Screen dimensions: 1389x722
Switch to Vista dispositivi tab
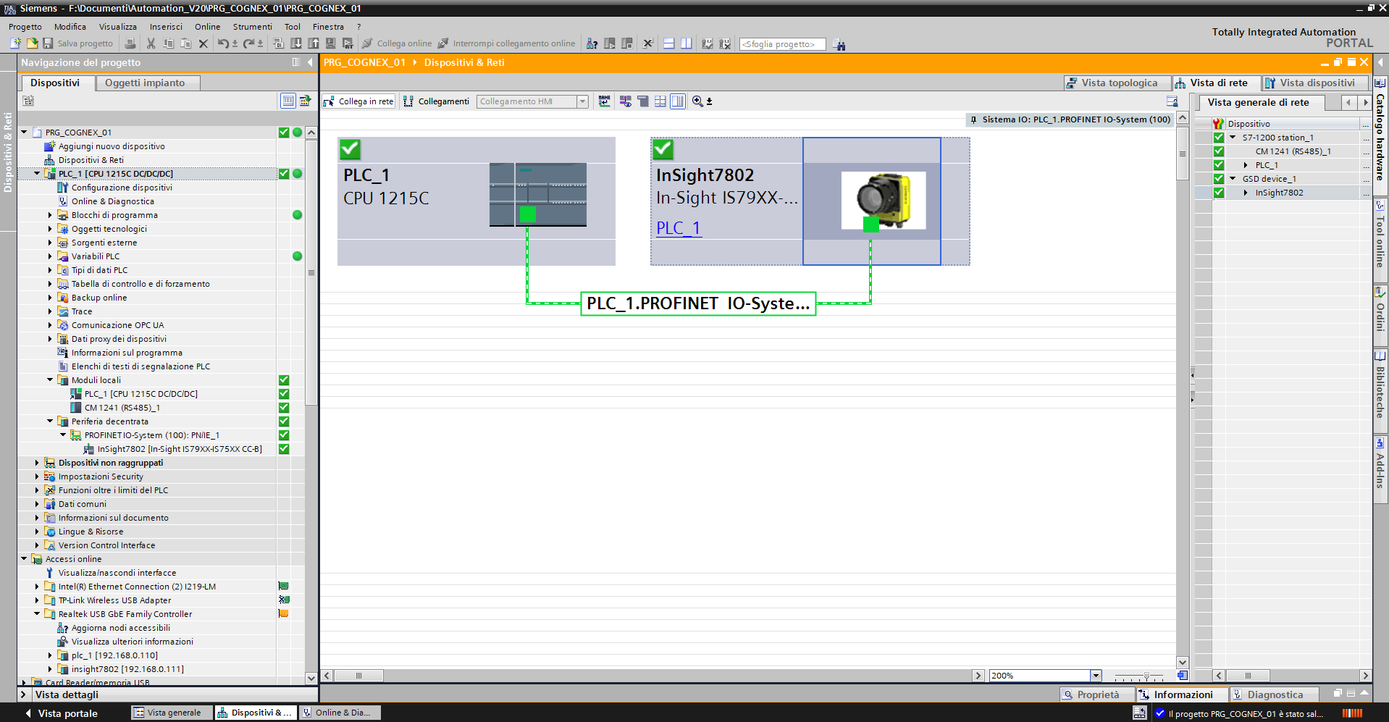pyautogui.click(x=1315, y=83)
